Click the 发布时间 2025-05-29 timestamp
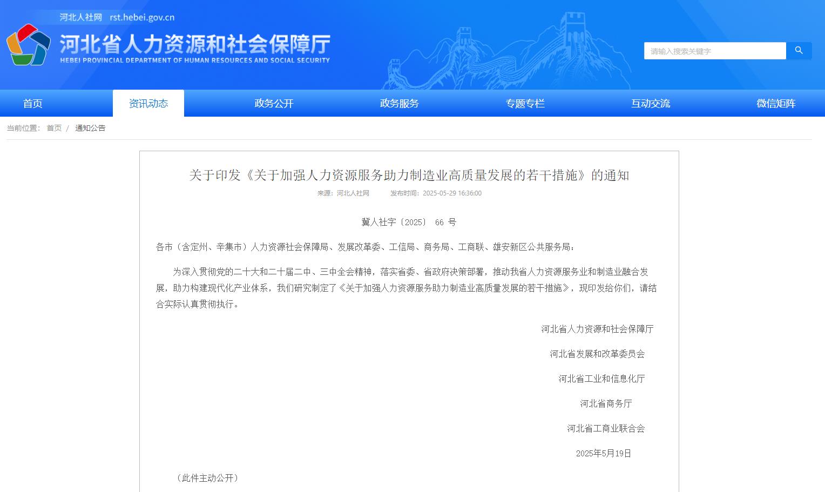825x492 pixels. 436,193
